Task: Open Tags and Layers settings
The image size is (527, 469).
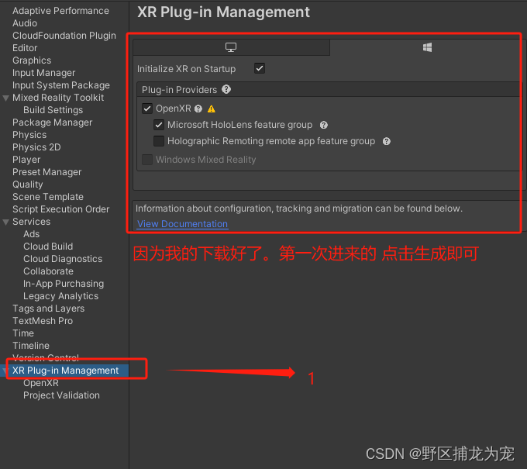Action: [x=48, y=309]
